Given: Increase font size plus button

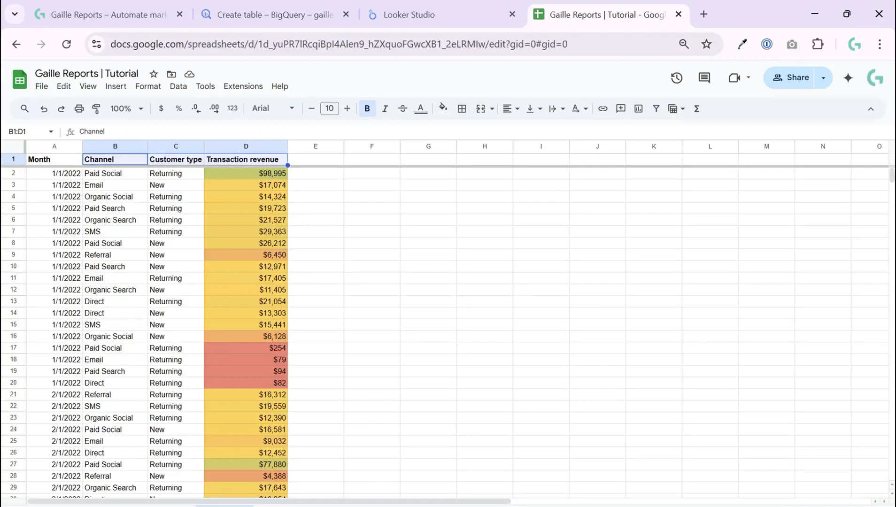Looking at the screenshot, I should point(347,108).
